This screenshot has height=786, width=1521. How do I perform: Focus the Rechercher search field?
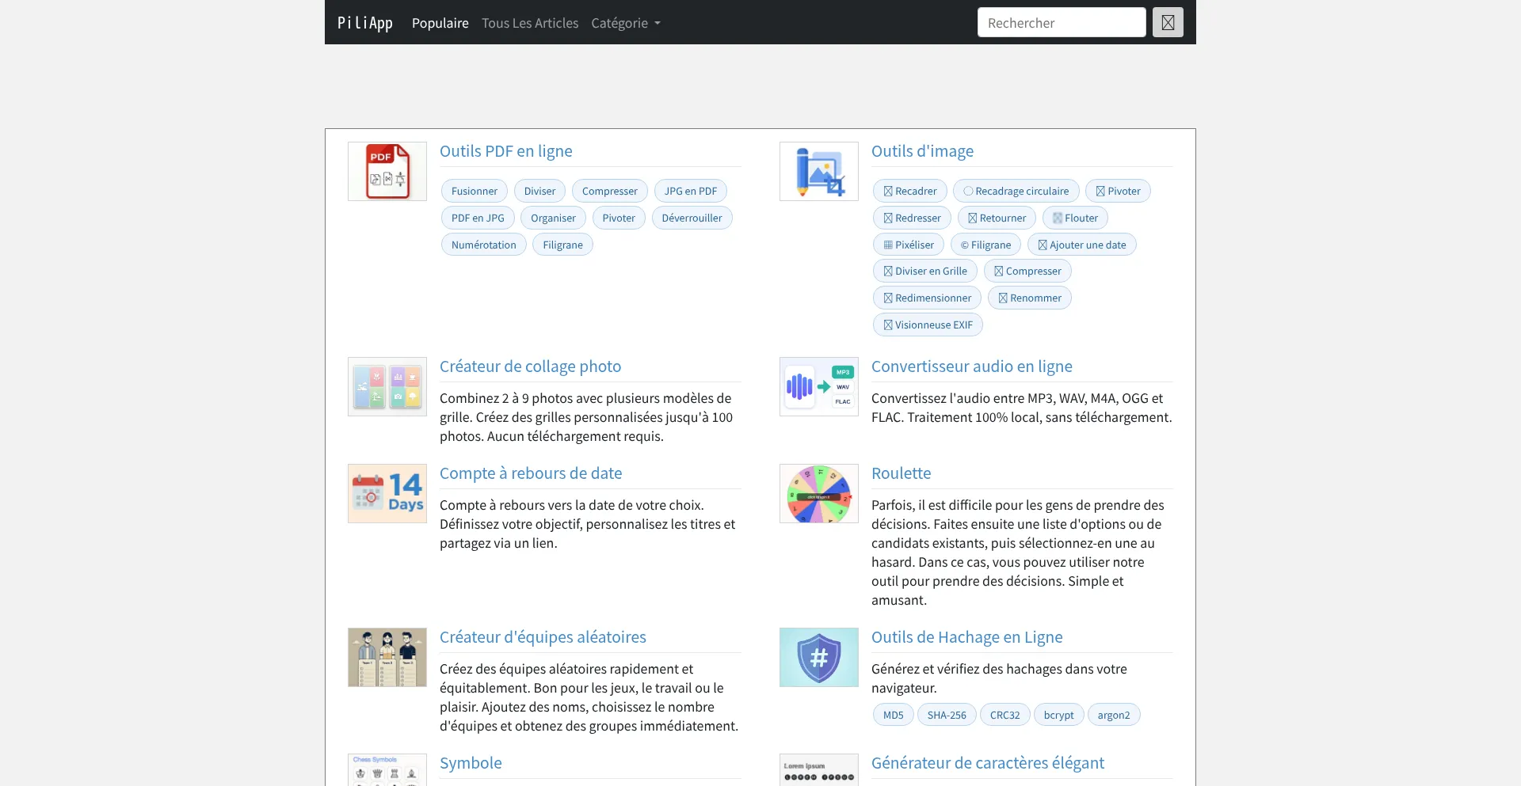1062,23
